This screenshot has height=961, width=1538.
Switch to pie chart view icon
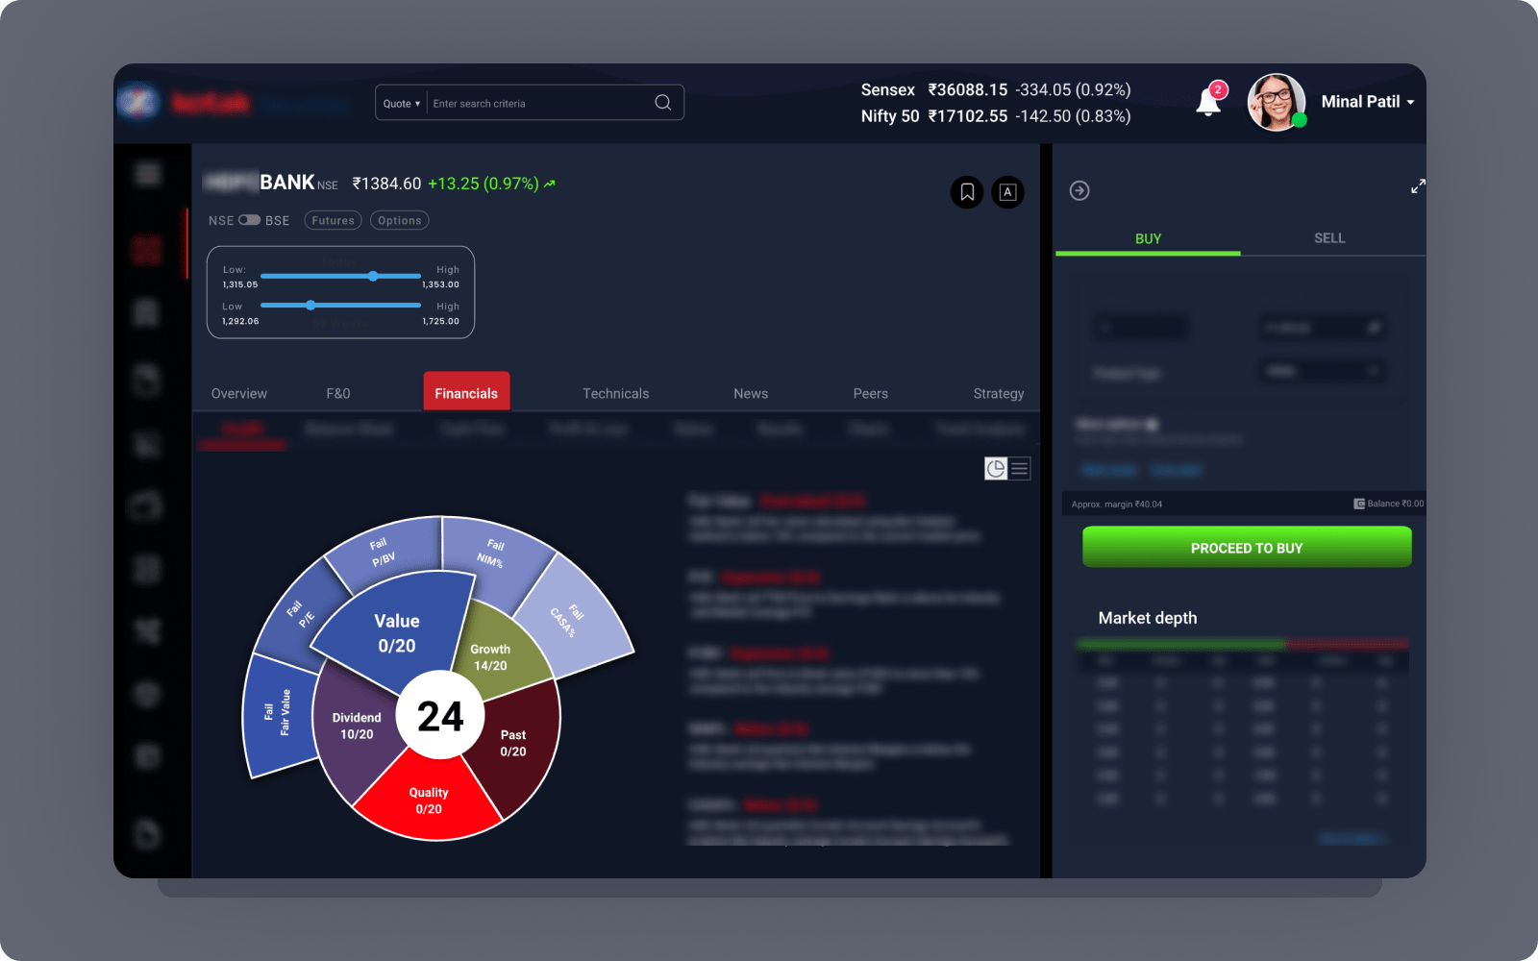point(996,468)
